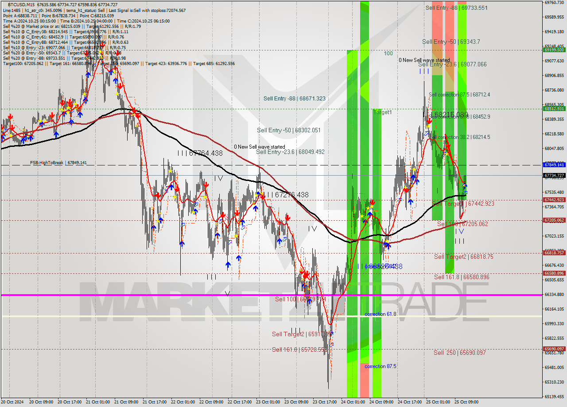Click red price tag 66580.896 on axis
Viewport: 567px width, 407px height.
pyautogui.click(x=554, y=273)
